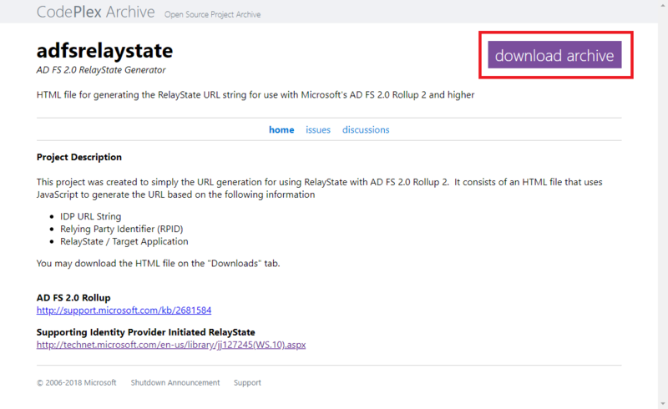The width and height of the screenshot is (668, 409).
Task: Open the Support footer link
Action: click(x=247, y=382)
